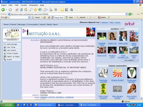
Task: Click the Check spelling toolbar button
Action: (x=69, y=17)
